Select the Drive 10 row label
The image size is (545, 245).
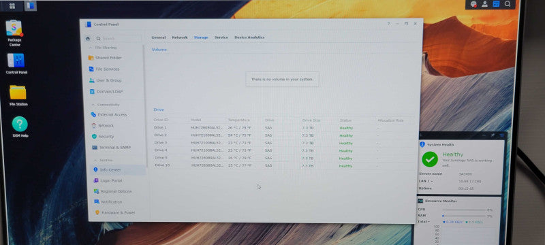pos(162,165)
